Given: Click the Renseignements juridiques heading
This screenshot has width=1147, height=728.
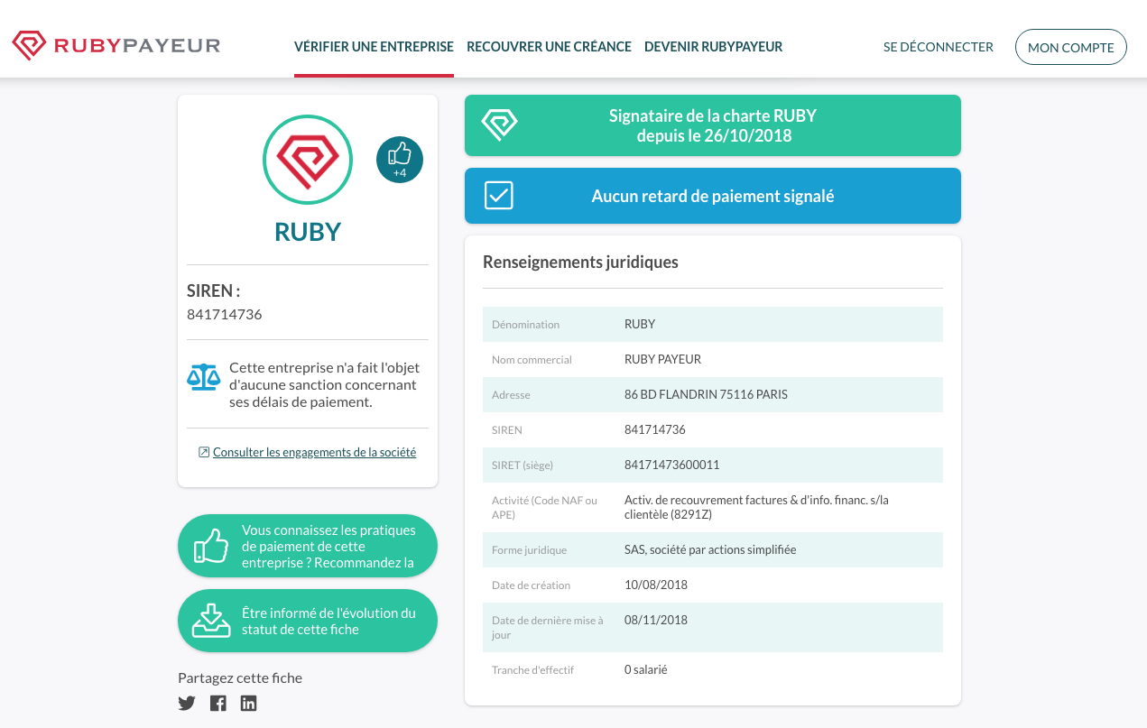Looking at the screenshot, I should (x=580, y=263).
